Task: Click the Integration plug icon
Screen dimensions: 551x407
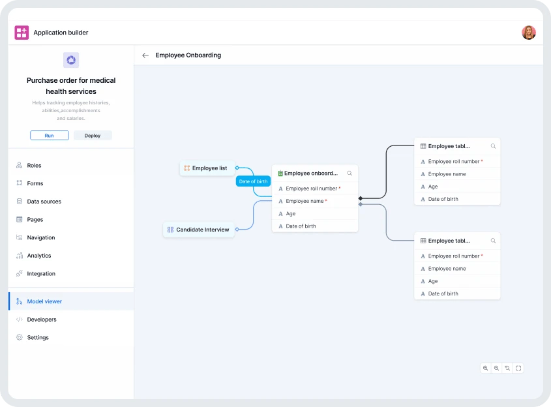Action: [x=20, y=273]
